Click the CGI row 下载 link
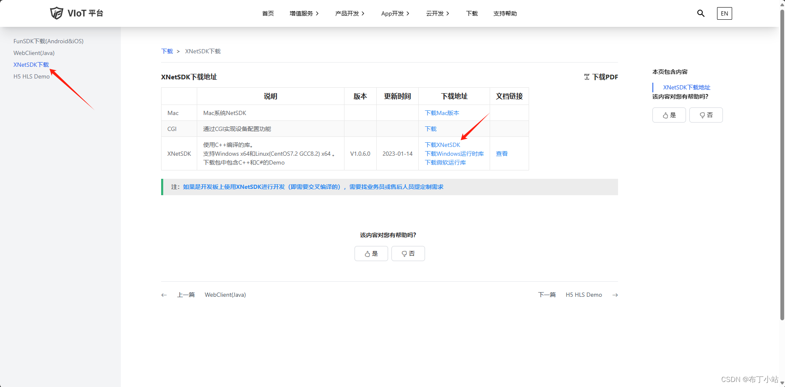Image resolution: width=785 pixels, height=387 pixels. [x=430, y=129]
